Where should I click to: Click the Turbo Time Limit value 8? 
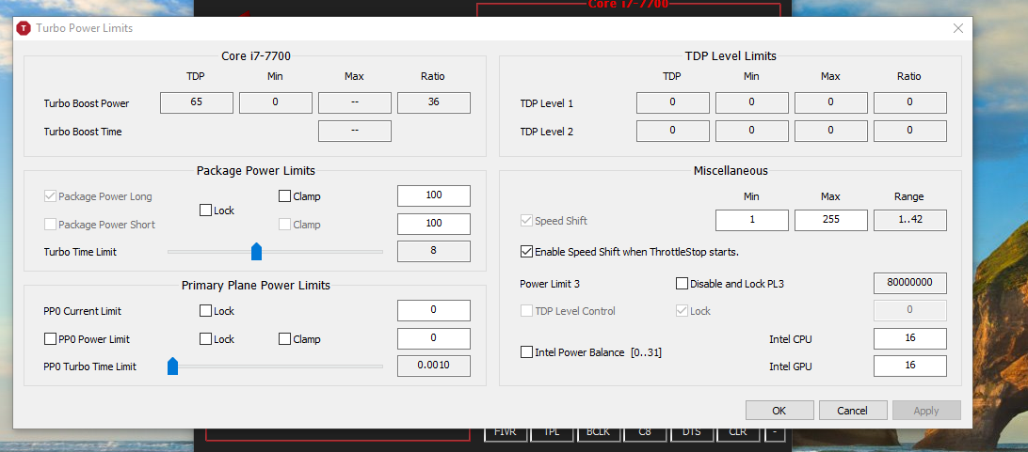click(x=434, y=251)
